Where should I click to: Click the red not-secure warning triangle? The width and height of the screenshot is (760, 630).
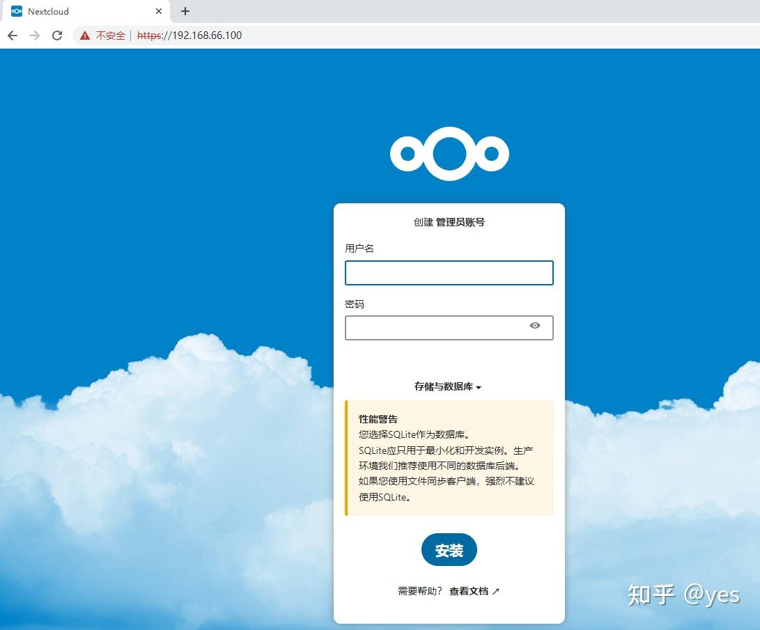coord(85,36)
